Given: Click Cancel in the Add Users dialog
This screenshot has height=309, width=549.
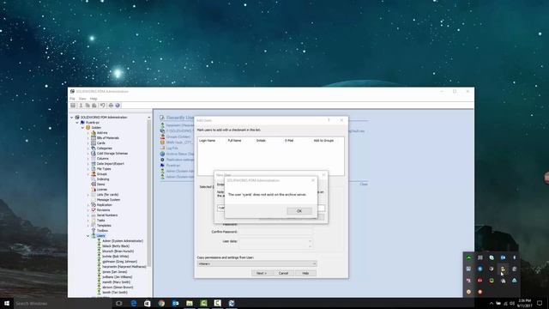Looking at the screenshot, I should click(283, 273).
